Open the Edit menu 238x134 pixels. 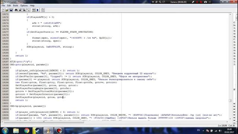(9, 6)
